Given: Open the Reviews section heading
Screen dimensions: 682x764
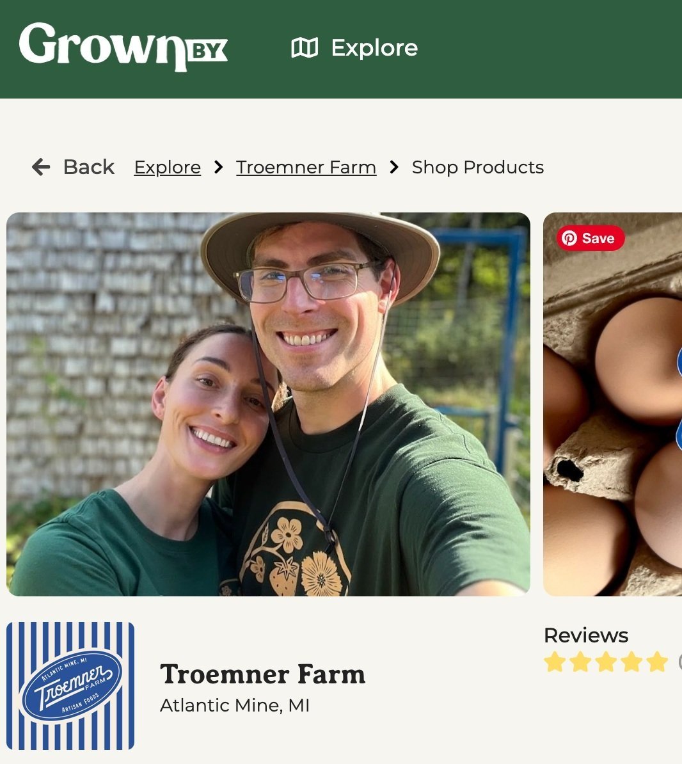Looking at the screenshot, I should coord(586,635).
